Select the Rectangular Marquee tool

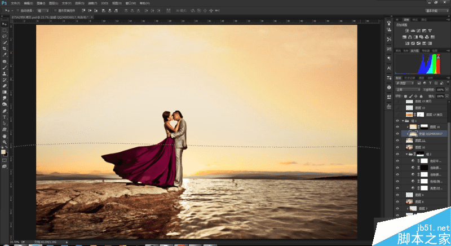coord(5,30)
